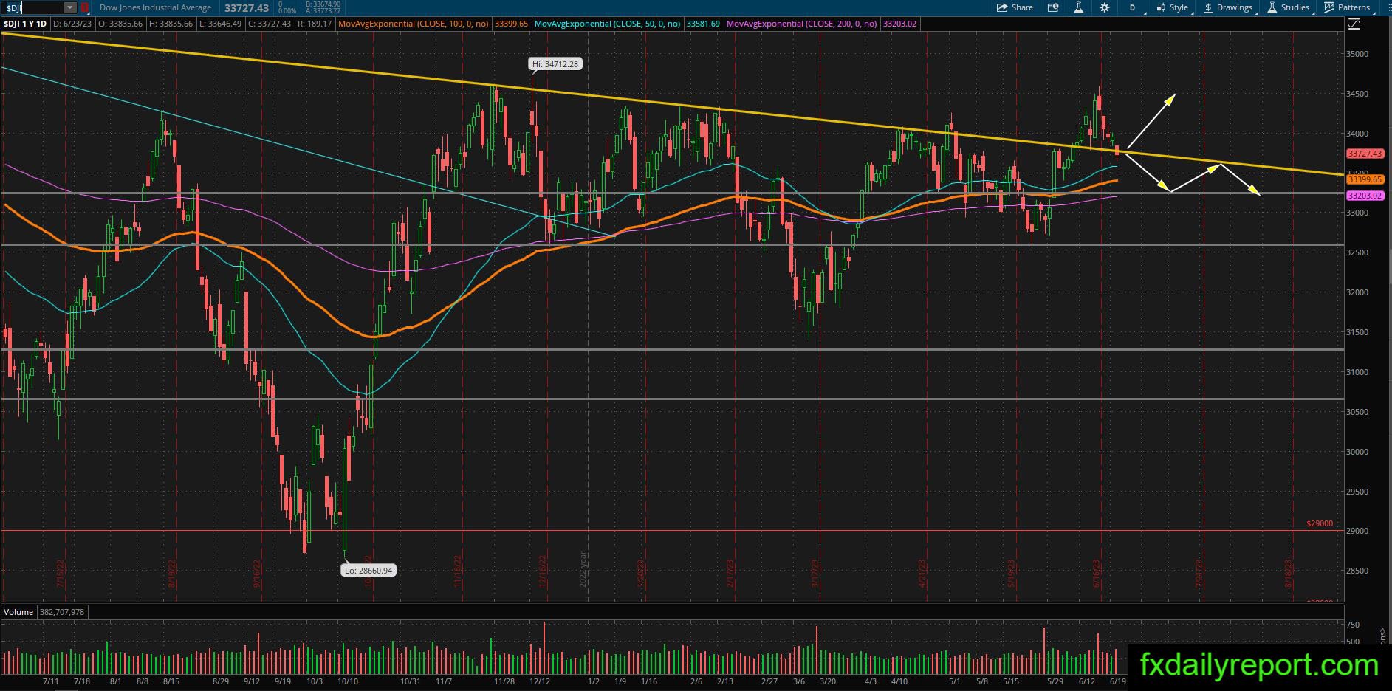Select the MovAvgExponential (CLOSE, 100) study label

[x=414, y=24]
